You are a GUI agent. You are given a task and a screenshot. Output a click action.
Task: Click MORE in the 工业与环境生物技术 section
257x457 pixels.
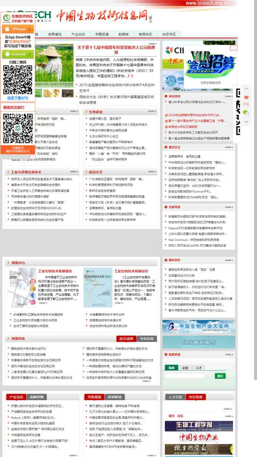point(74,172)
